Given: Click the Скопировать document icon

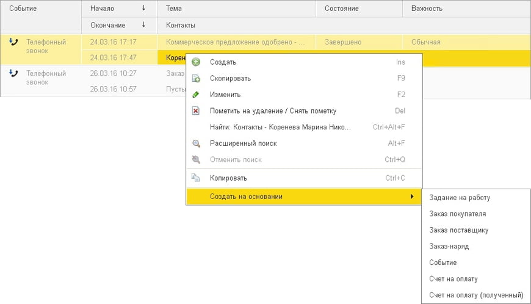Looking at the screenshot, I should [x=196, y=78].
